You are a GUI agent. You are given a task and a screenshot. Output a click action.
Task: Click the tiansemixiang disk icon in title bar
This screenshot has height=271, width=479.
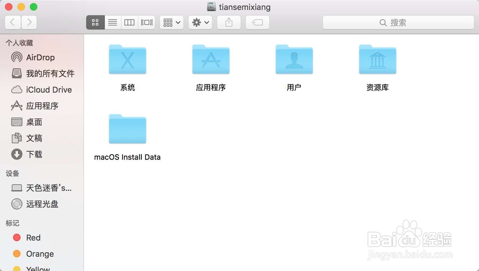coord(211,7)
